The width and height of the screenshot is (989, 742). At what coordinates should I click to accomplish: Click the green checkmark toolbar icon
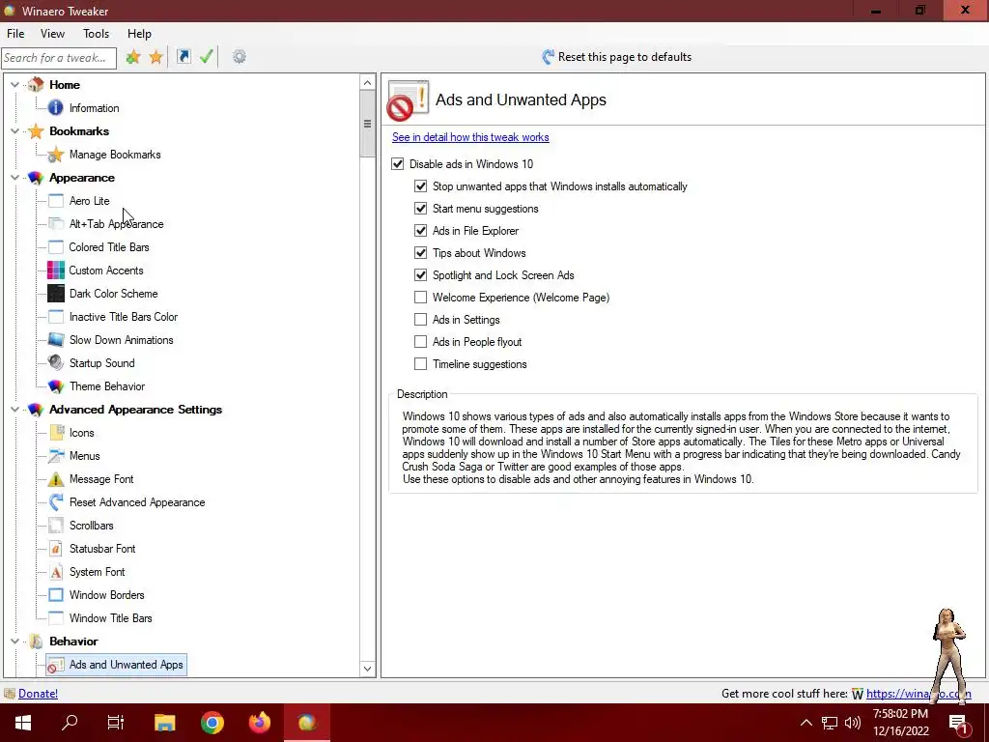click(x=207, y=57)
